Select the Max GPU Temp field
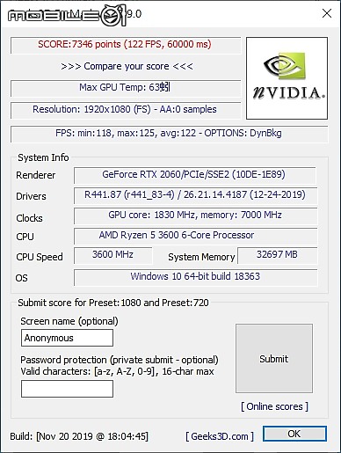The width and height of the screenshot is (341, 453). tap(126, 88)
